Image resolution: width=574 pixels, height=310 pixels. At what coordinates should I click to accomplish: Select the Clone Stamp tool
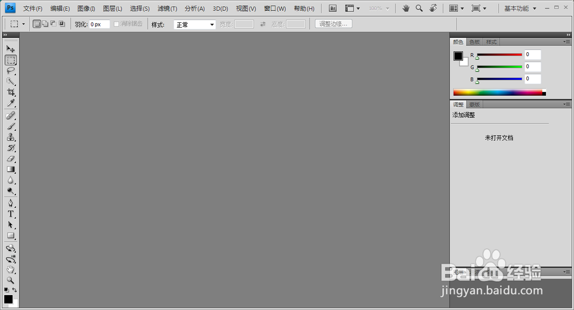pos(10,137)
